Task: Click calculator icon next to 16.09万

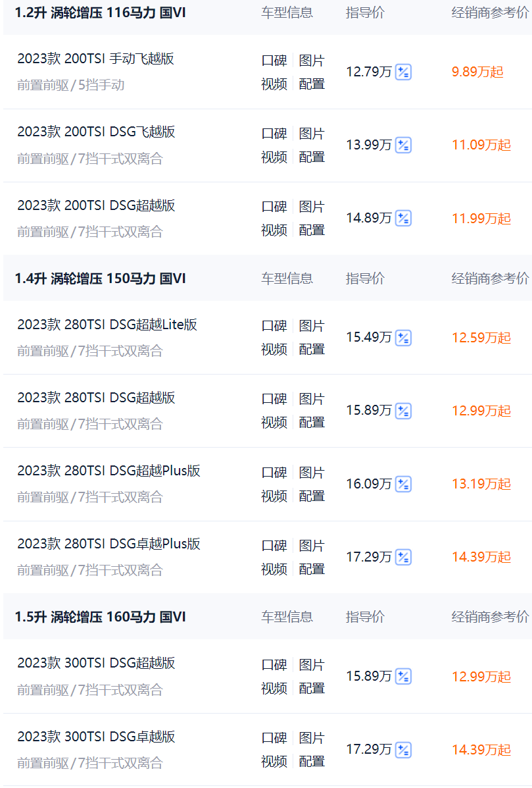Action: 403,484
